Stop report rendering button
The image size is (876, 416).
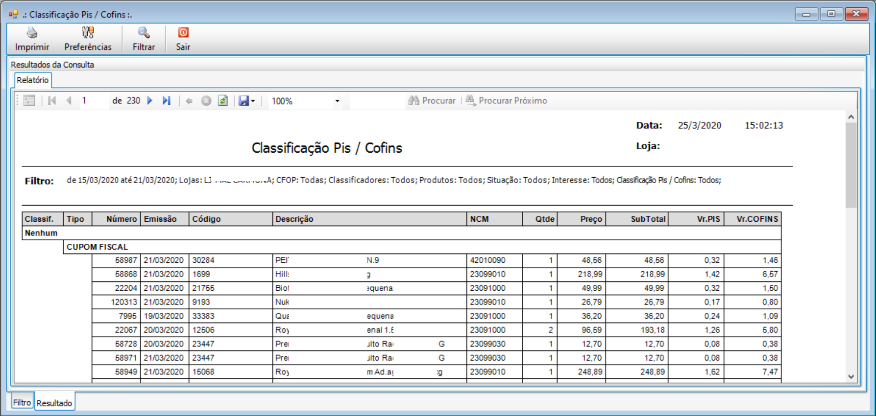pos(206,101)
